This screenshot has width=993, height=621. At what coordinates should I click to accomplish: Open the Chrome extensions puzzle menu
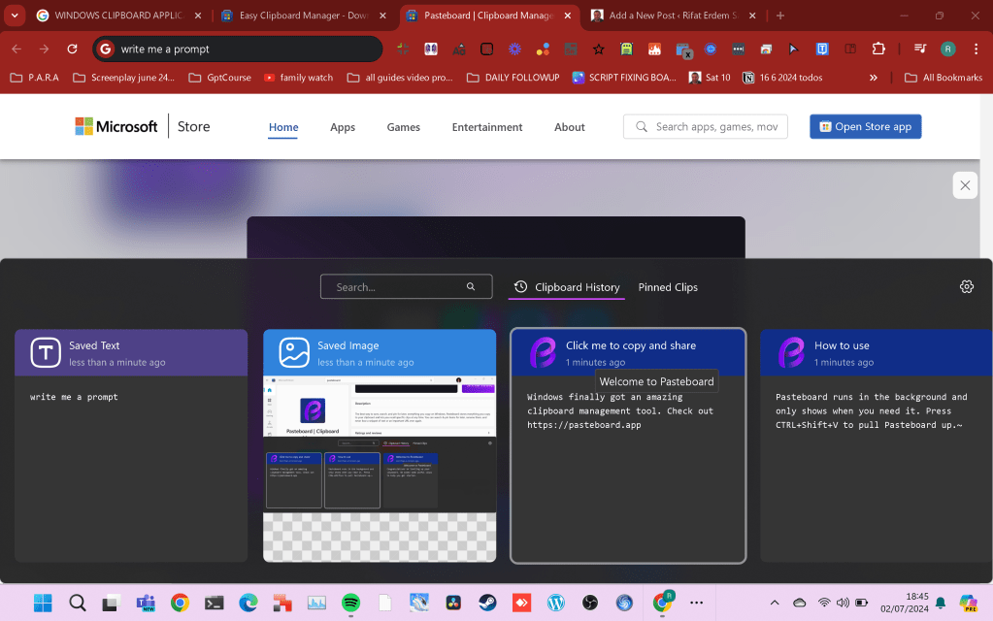[878, 49]
